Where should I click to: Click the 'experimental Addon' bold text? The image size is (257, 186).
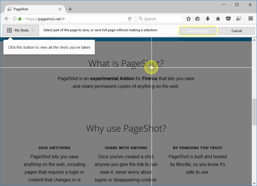112,79
